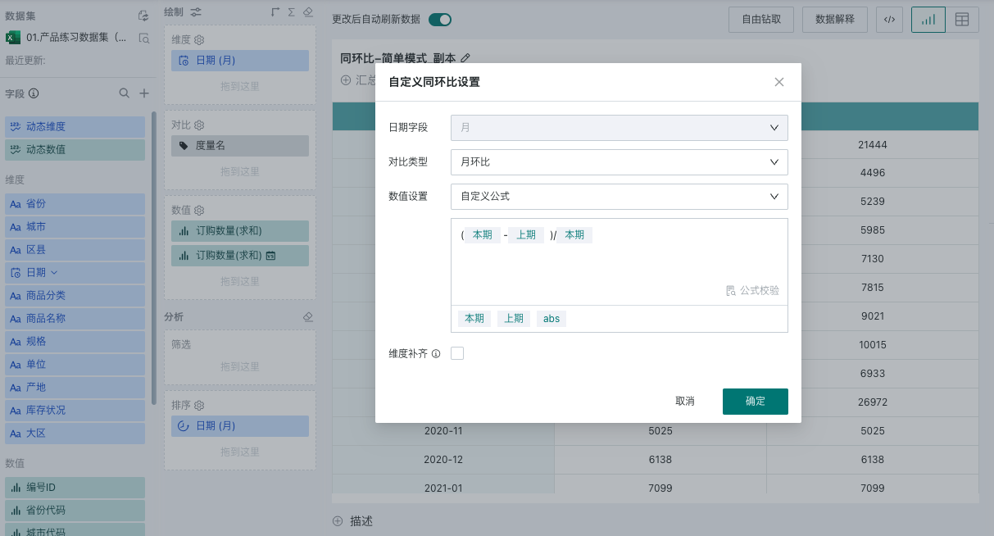Click the sigma summary icon
Image resolution: width=994 pixels, height=536 pixels.
click(x=292, y=12)
